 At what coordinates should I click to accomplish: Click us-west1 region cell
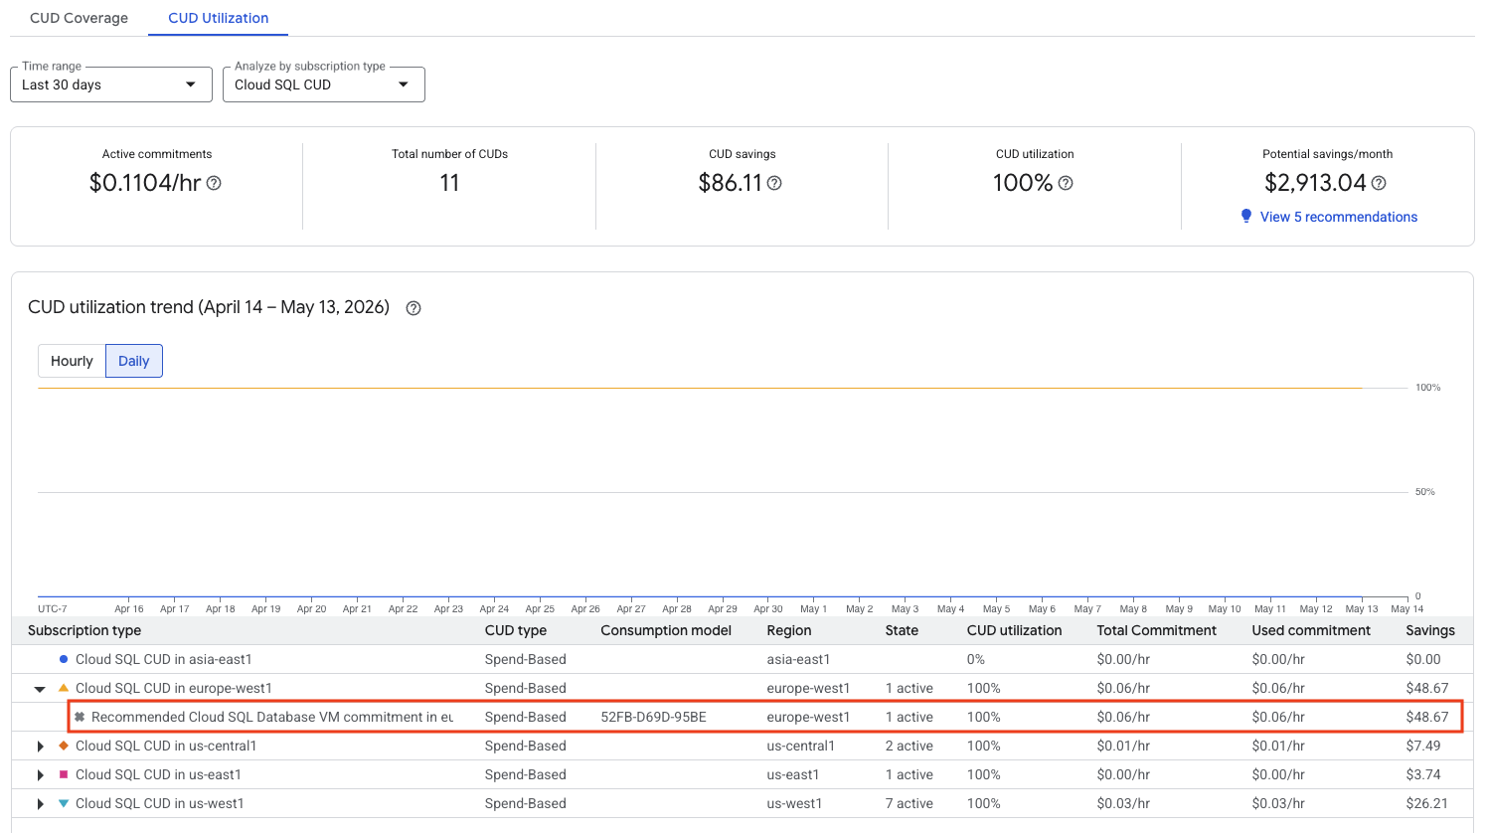[794, 803]
